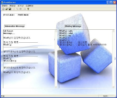This screenshot has width=117, height=98.
Task: Click the PushServer title bar app icon
Action: tap(2, 2)
